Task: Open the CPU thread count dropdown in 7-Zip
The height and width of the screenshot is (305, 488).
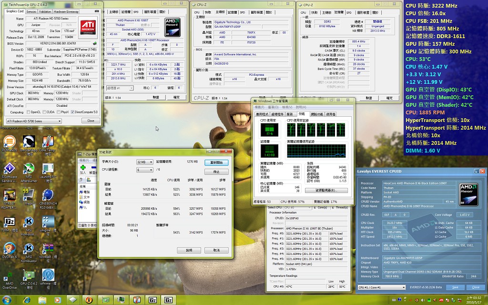Action: pyautogui.click(x=145, y=170)
